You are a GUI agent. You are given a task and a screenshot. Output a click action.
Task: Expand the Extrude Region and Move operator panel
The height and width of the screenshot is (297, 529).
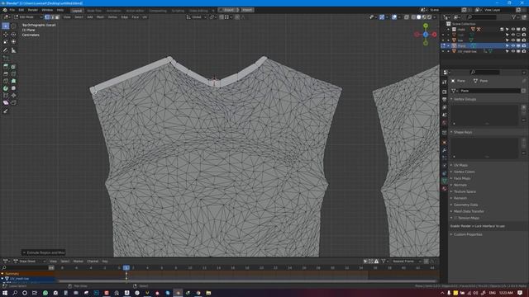pyautogui.click(x=44, y=252)
